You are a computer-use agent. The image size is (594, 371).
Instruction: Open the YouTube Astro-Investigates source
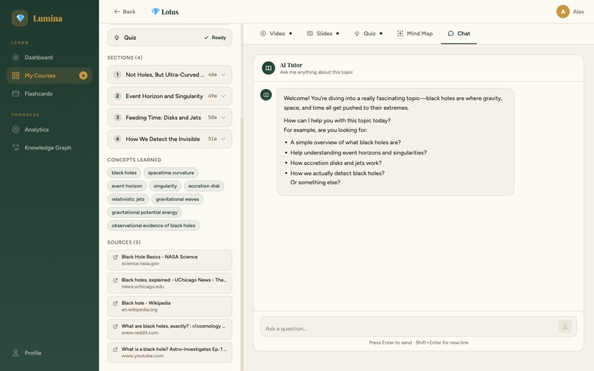pyautogui.click(x=170, y=352)
